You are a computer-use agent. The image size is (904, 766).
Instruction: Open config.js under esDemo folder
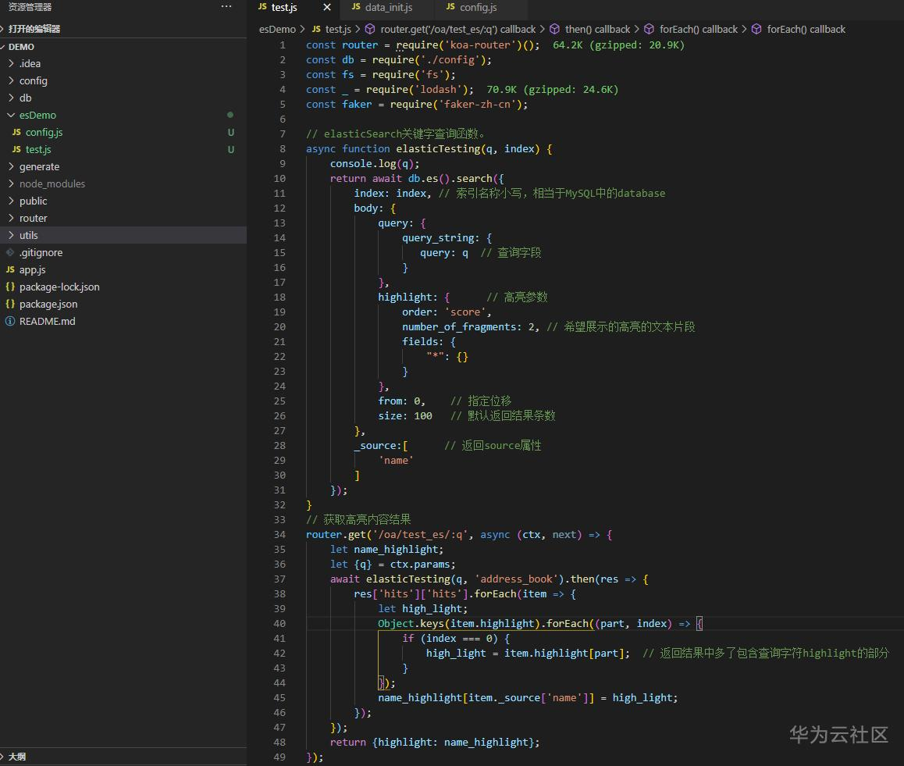(x=44, y=132)
